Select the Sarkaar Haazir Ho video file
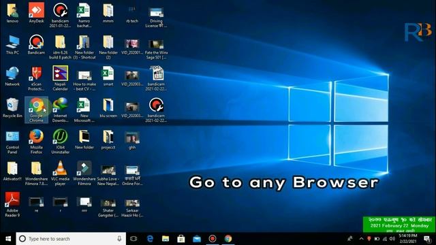436x245 pixels. (132, 208)
